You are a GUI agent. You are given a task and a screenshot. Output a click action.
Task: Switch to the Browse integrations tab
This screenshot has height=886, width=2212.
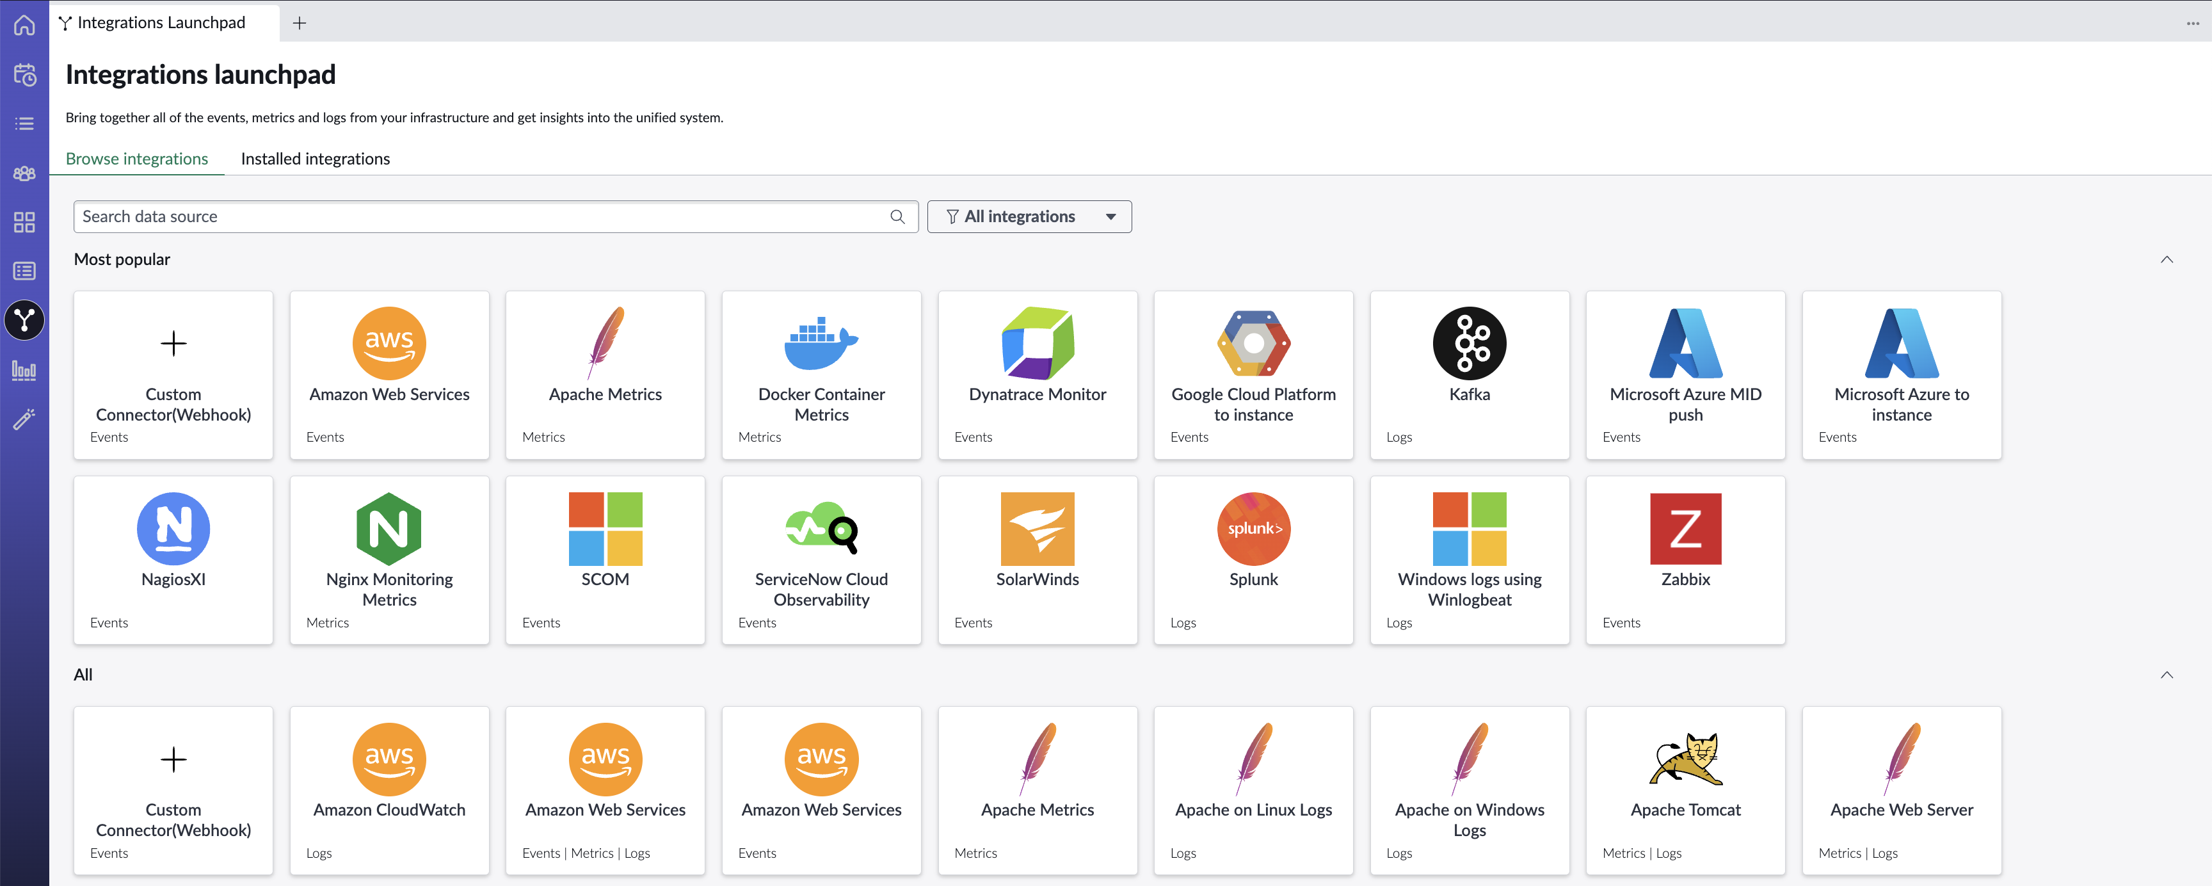point(136,159)
